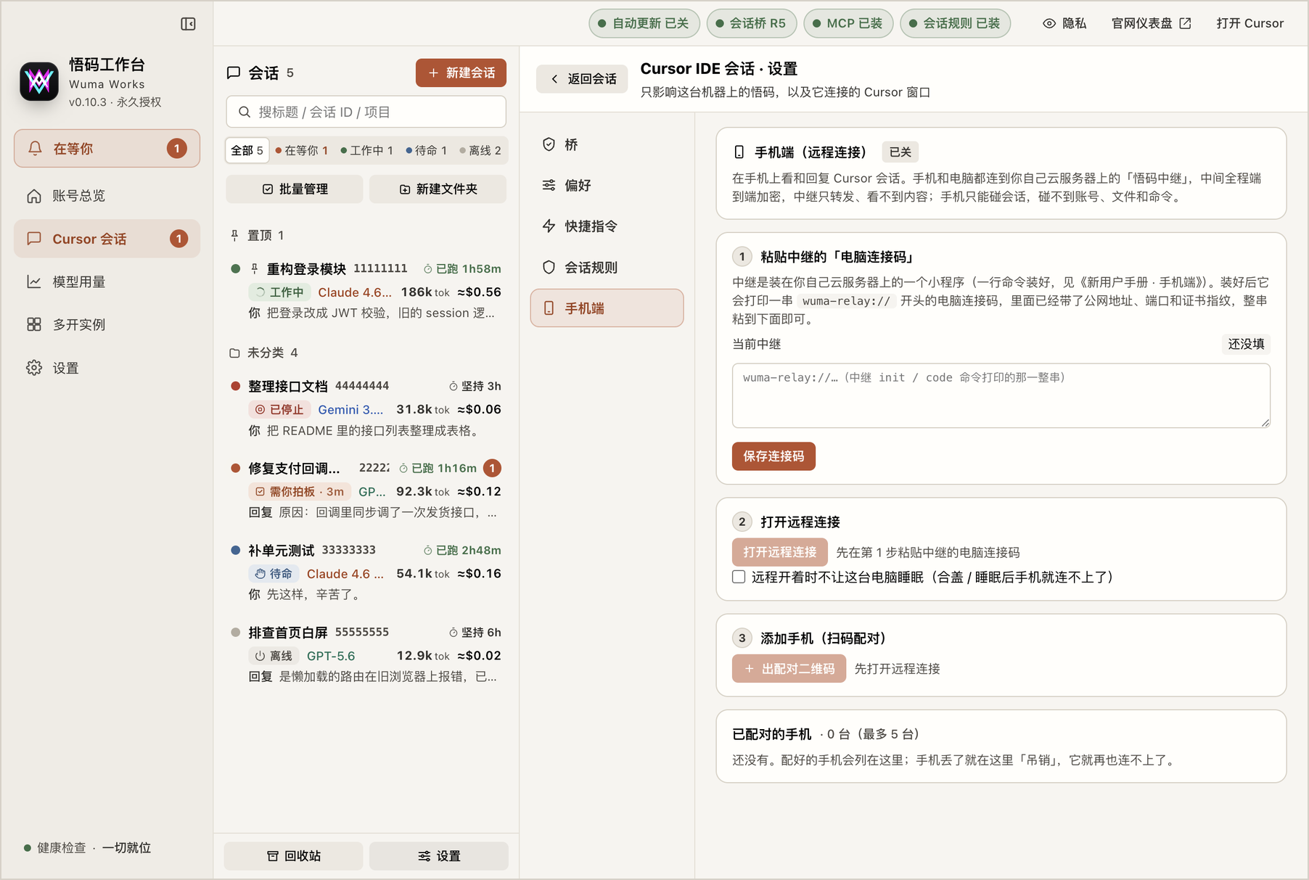This screenshot has width=1309, height=880.
Task: Focus the 搜标题 / 会话 ID search field
Action: tap(366, 112)
